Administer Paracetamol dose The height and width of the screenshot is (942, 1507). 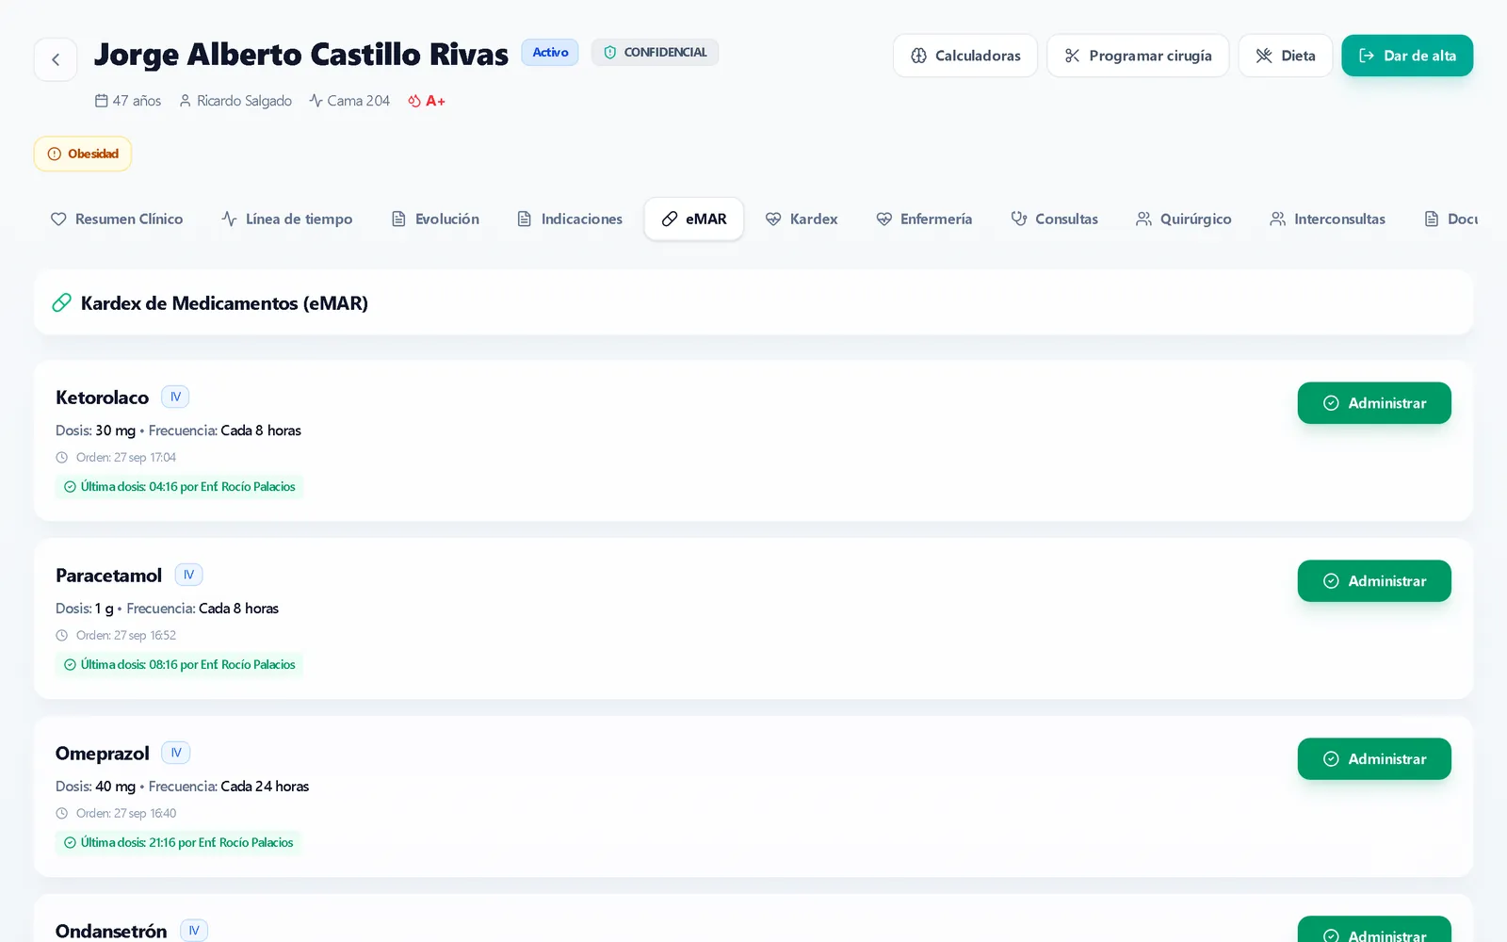pos(1374,581)
